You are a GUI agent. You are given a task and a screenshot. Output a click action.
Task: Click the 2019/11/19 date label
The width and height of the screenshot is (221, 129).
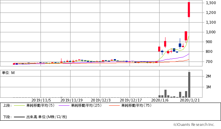pos(72,100)
